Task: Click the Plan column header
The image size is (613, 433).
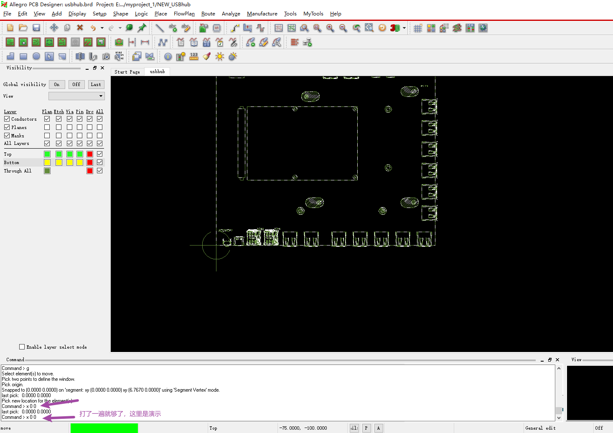Action: click(47, 111)
